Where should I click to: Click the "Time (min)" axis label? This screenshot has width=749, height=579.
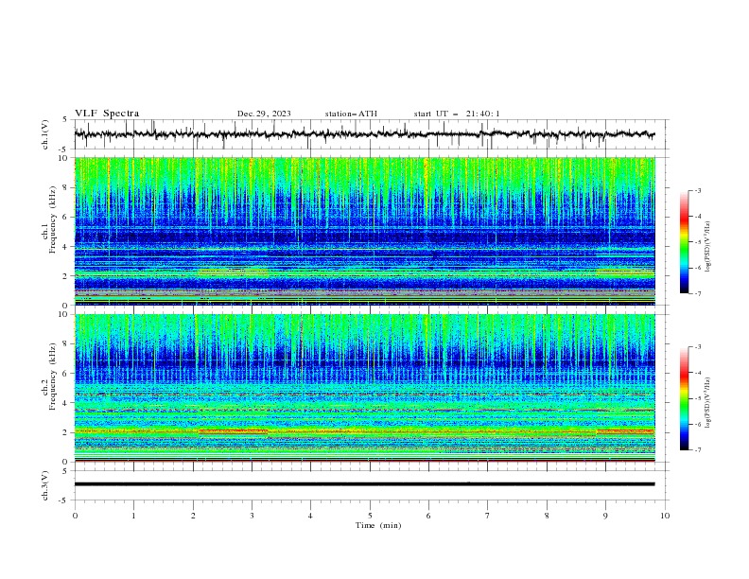tap(378, 525)
